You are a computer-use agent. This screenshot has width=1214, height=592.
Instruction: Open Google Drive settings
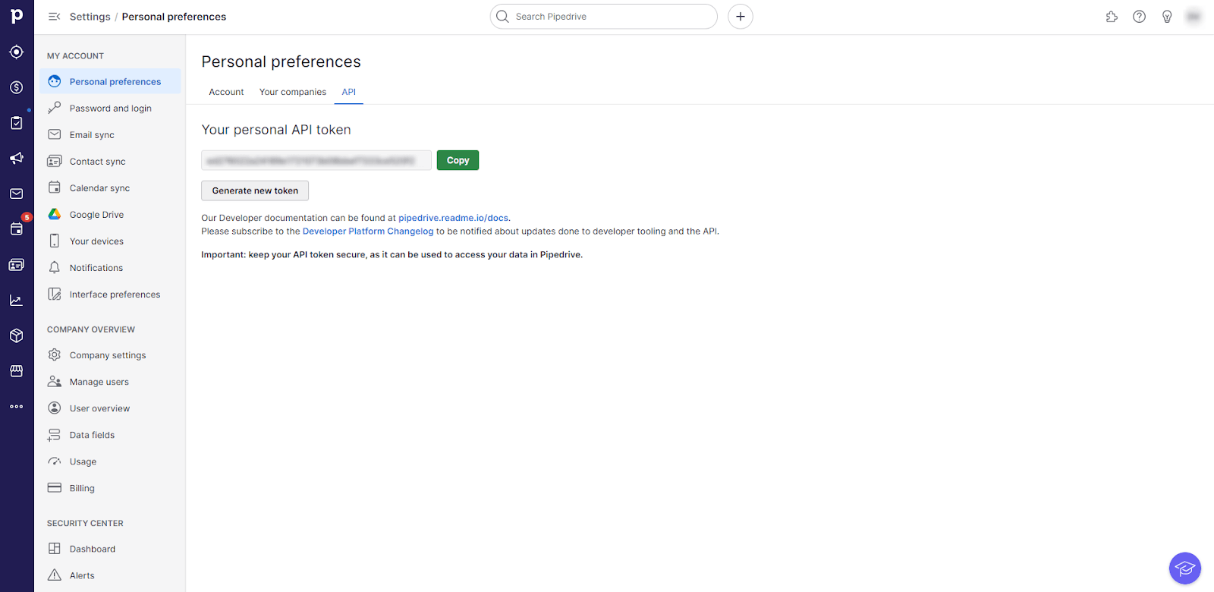click(x=110, y=214)
